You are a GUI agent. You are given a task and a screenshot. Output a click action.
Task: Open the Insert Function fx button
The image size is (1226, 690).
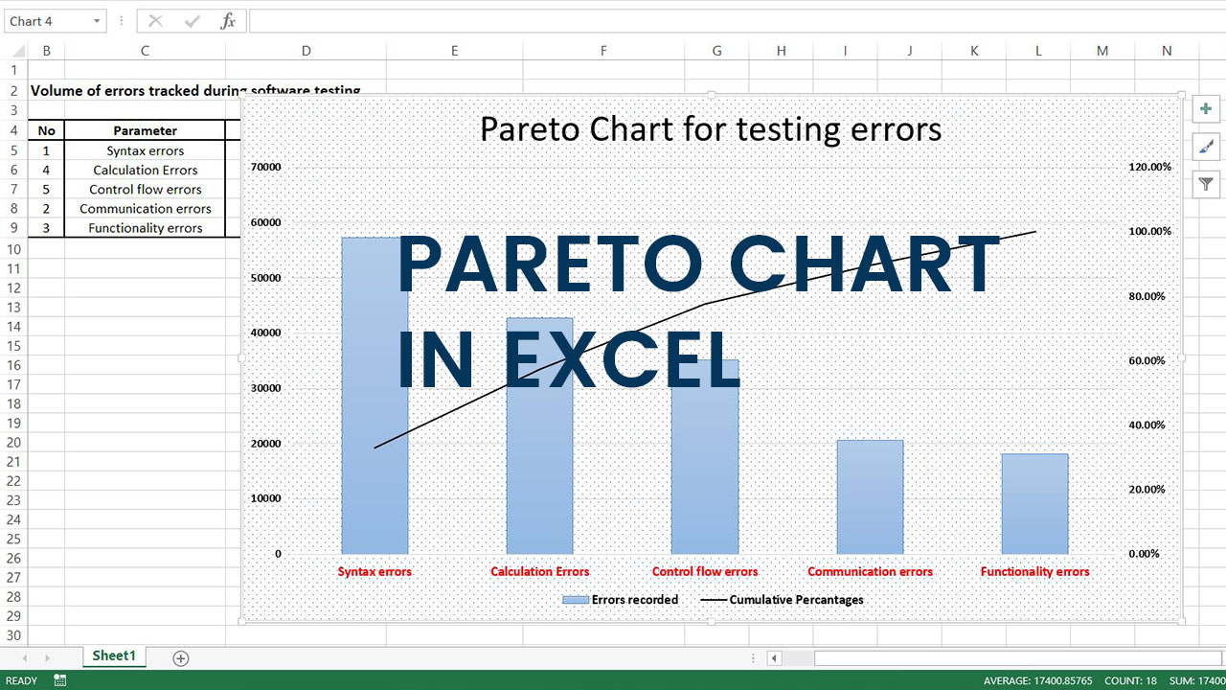[x=228, y=21]
